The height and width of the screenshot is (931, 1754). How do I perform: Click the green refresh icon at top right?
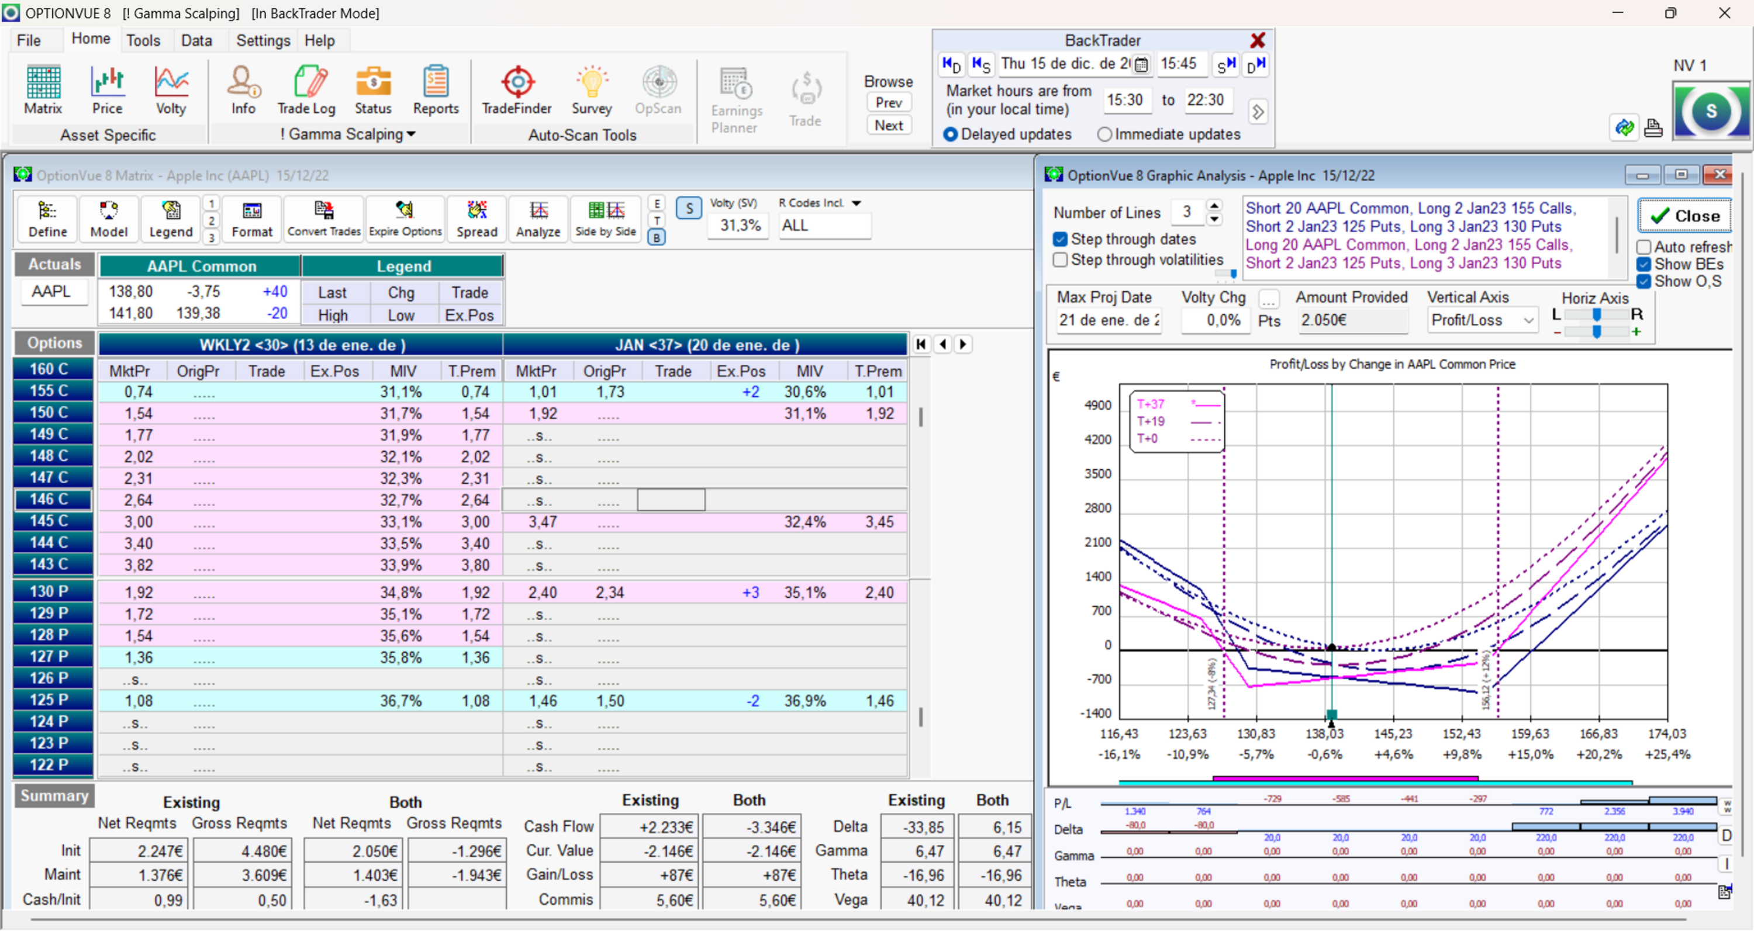1625,127
